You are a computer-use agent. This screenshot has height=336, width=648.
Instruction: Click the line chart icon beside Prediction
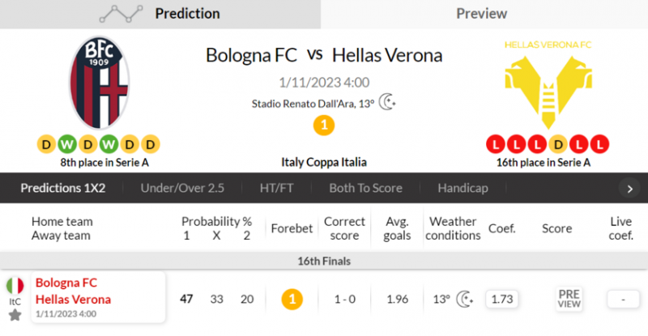click(x=121, y=14)
